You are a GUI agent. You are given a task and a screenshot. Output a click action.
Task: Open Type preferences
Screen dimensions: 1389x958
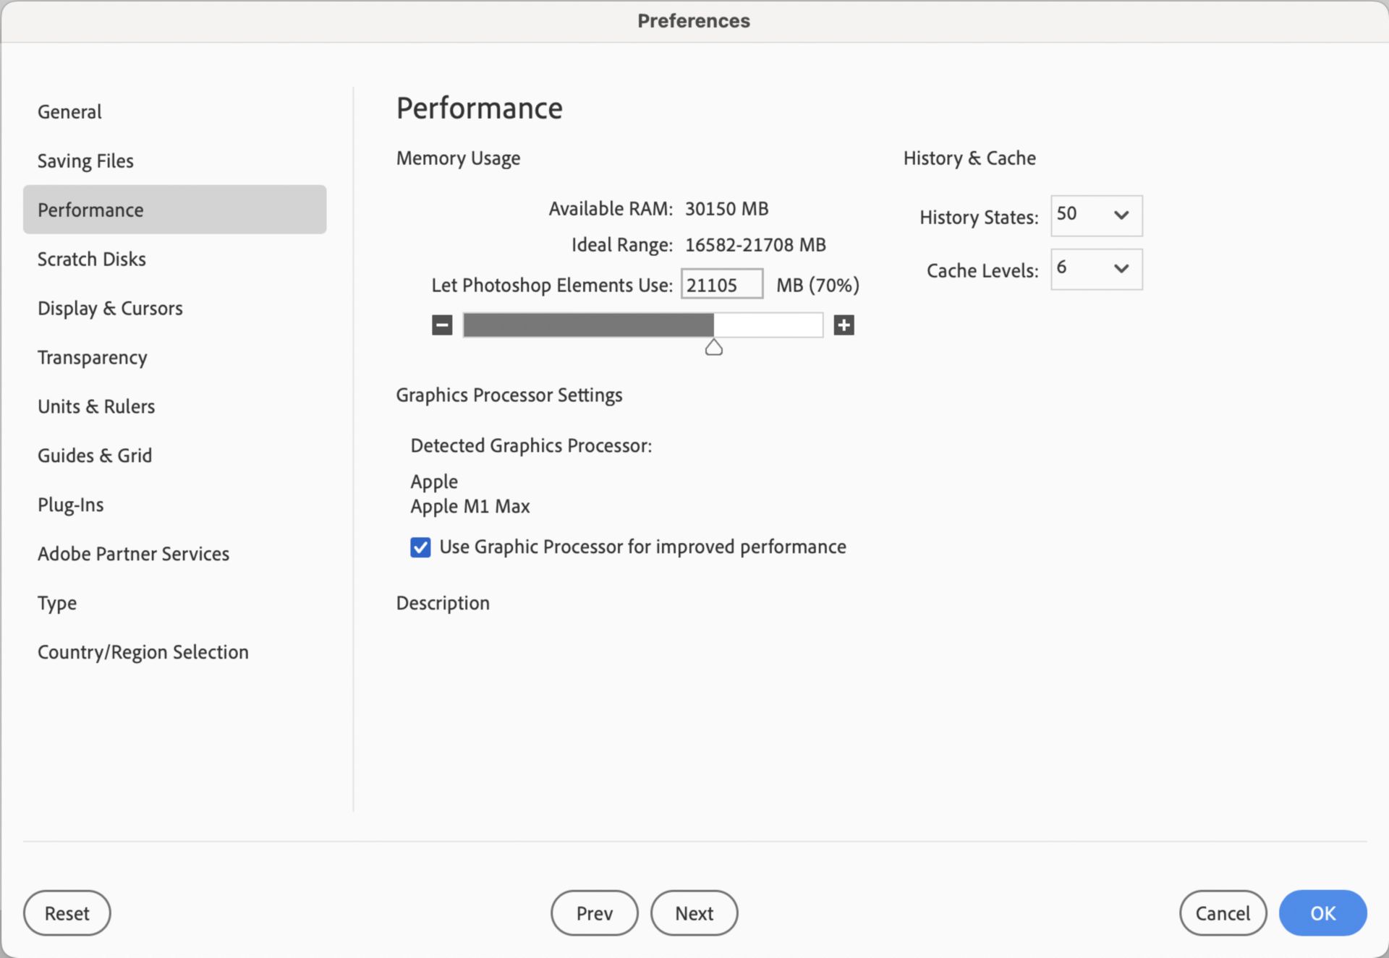coord(174,603)
